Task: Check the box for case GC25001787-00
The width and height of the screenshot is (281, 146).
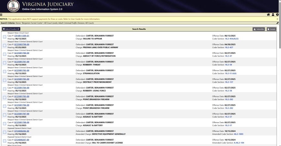Action: pyautogui.click(x=5, y=115)
